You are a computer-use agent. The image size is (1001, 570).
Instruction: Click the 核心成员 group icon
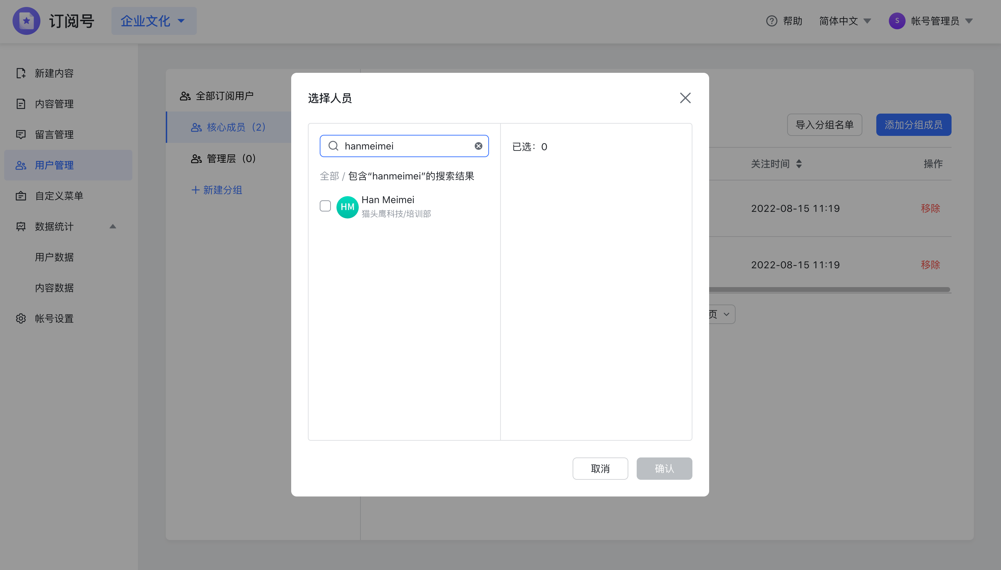pyautogui.click(x=196, y=127)
